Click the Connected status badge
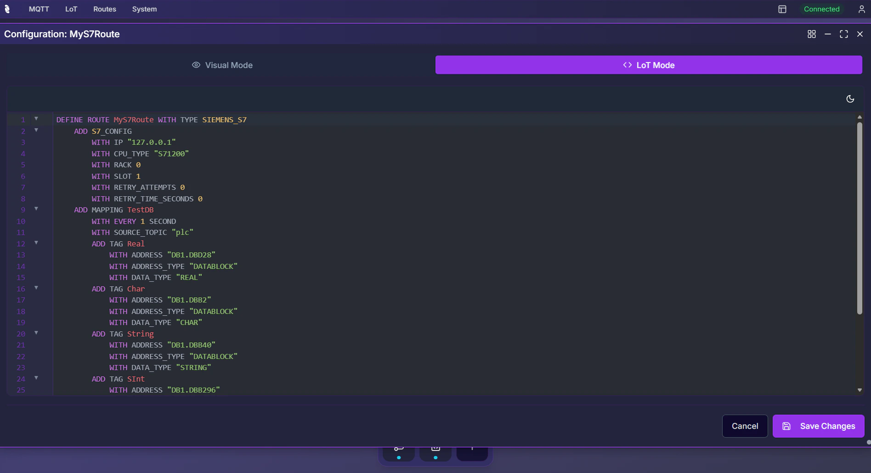 821,9
